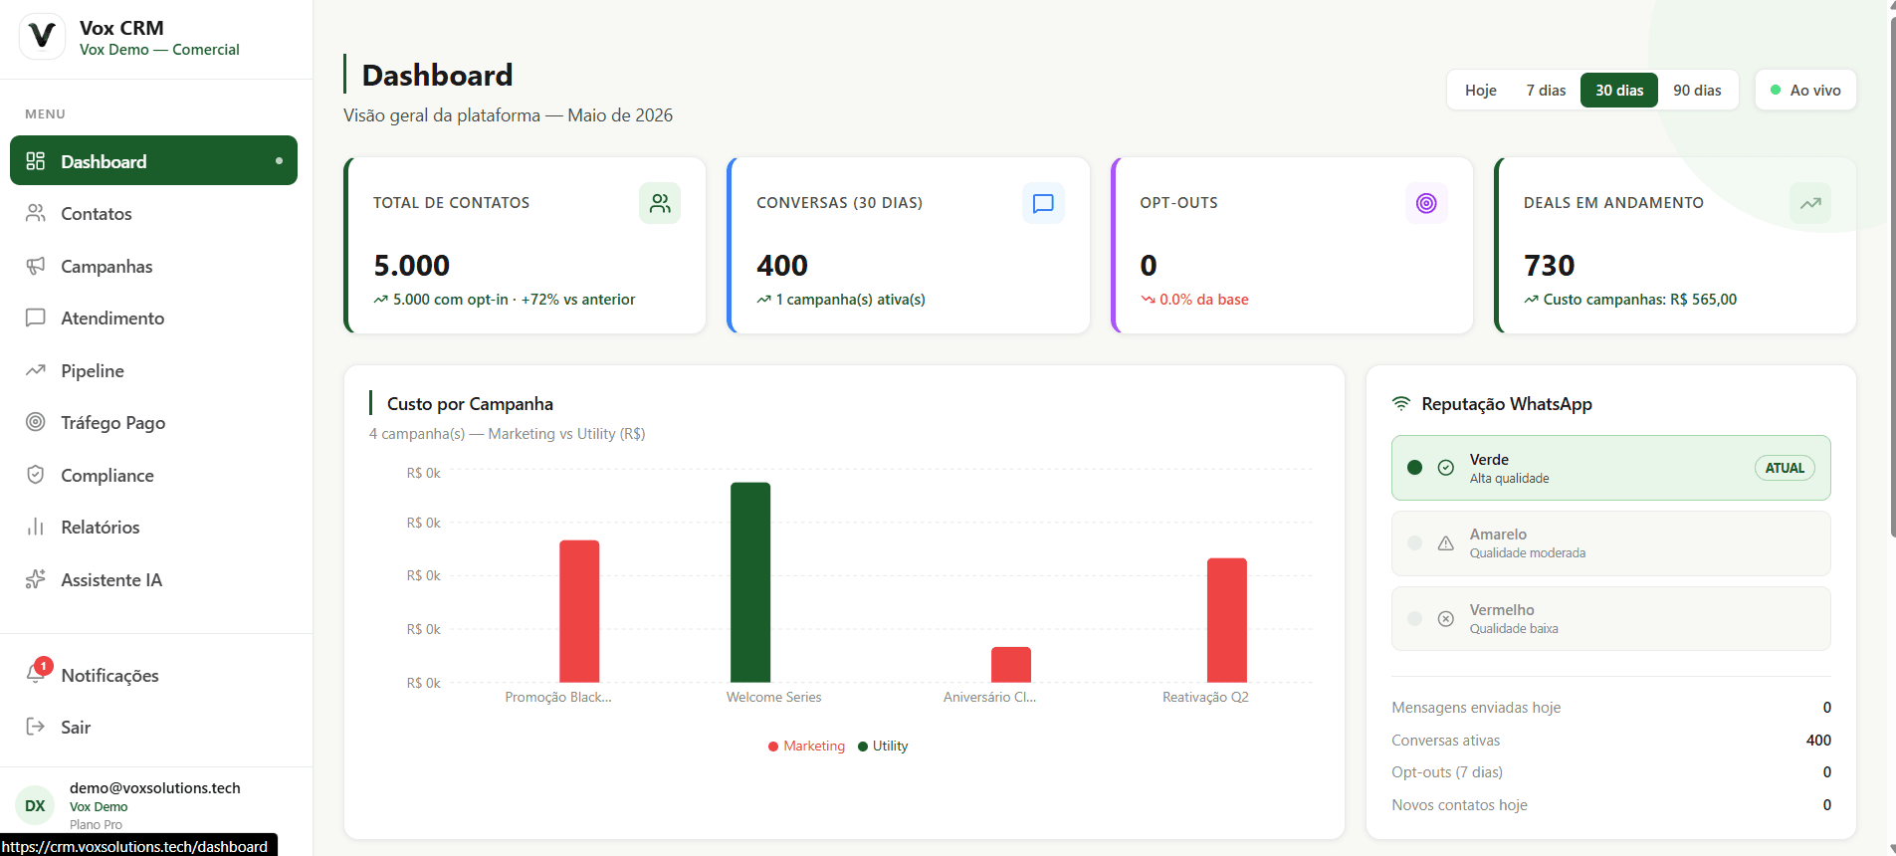Click the Dashboard grid icon

36,161
